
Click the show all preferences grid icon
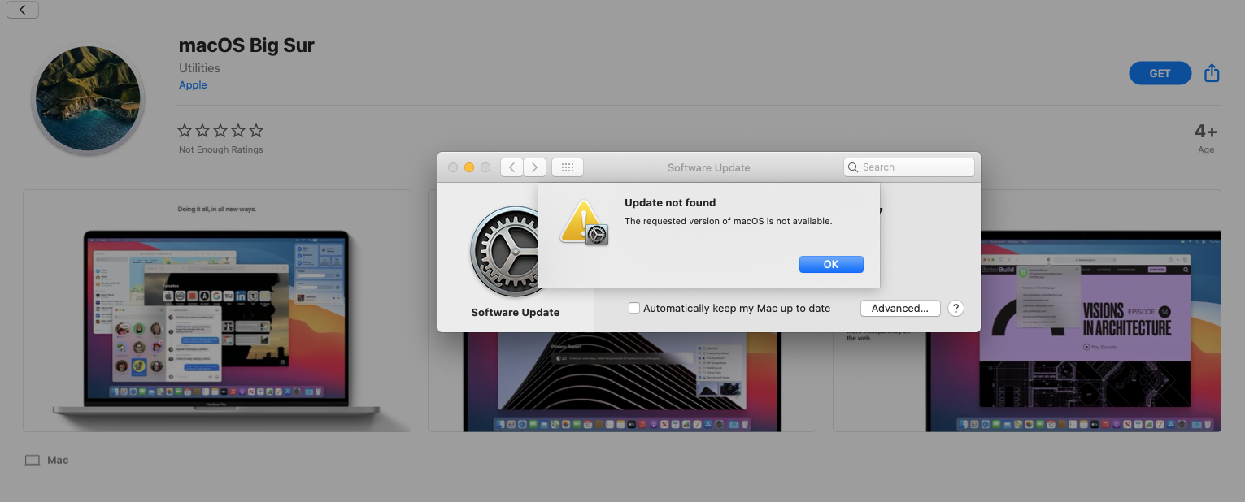568,167
